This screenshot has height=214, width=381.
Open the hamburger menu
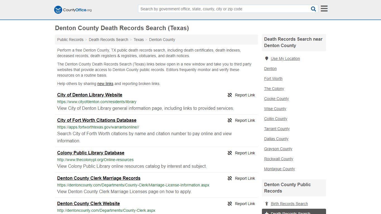[324, 9]
